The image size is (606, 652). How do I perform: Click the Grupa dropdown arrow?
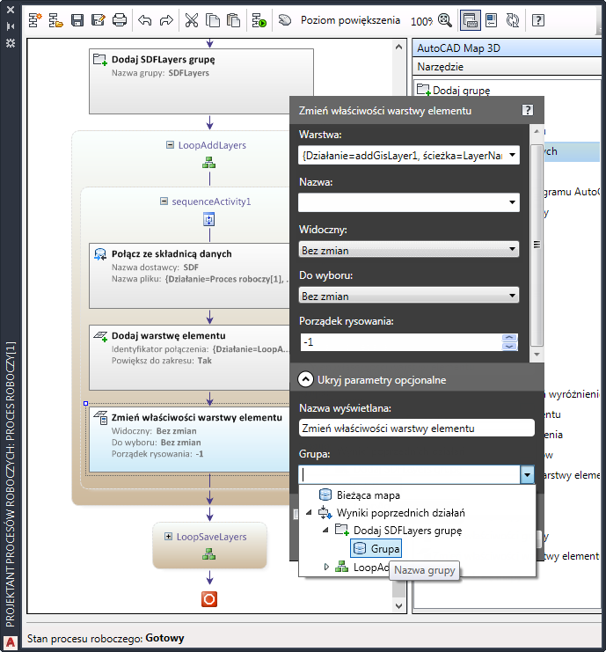tap(527, 474)
